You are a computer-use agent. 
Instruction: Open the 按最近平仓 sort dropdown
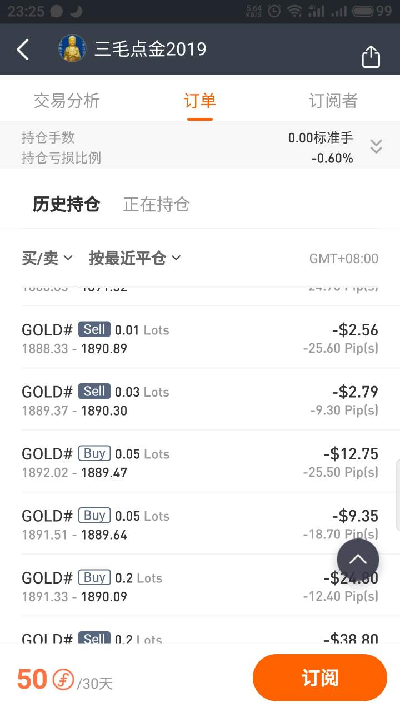tap(135, 258)
